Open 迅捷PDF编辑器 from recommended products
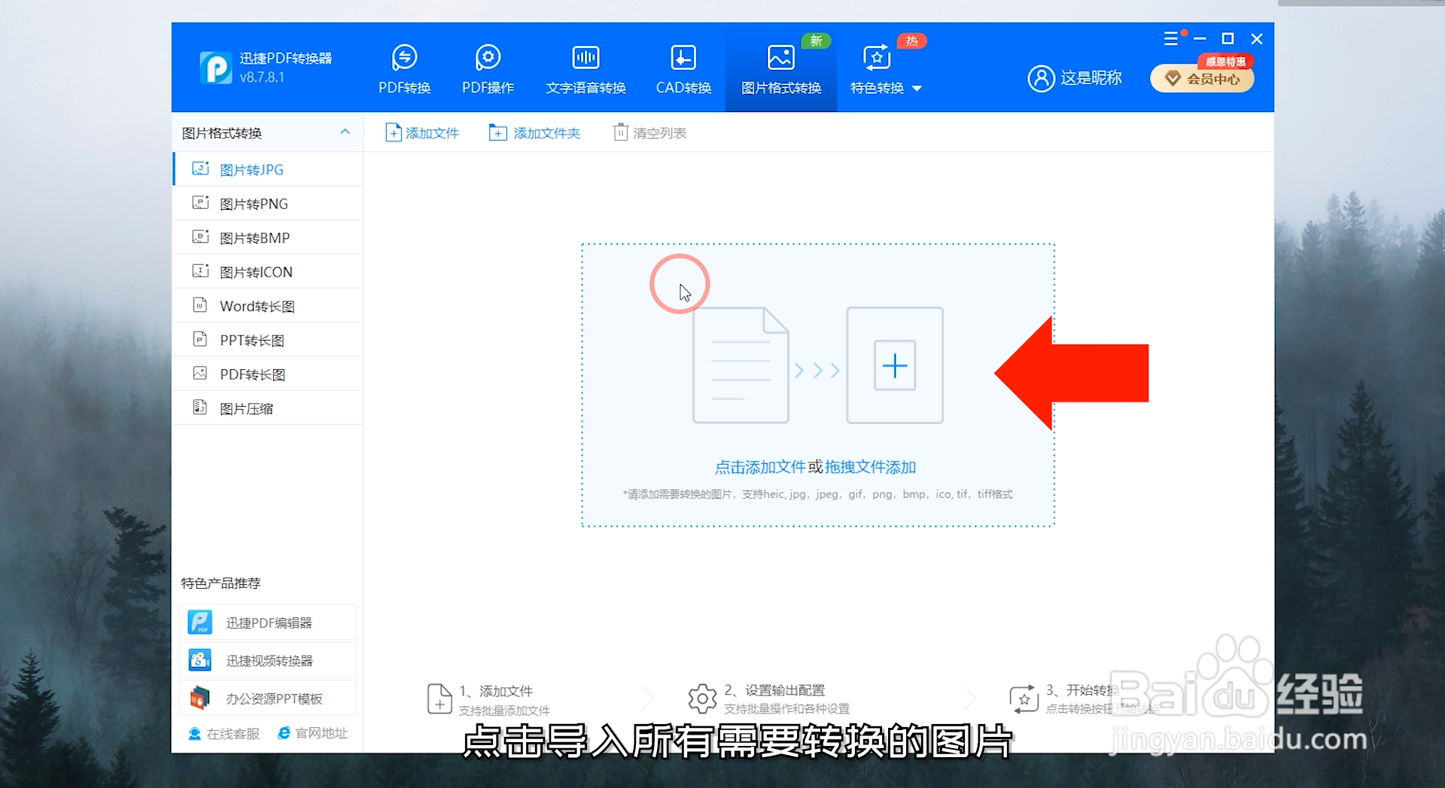The width and height of the screenshot is (1445, 788). pyautogui.click(x=267, y=622)
